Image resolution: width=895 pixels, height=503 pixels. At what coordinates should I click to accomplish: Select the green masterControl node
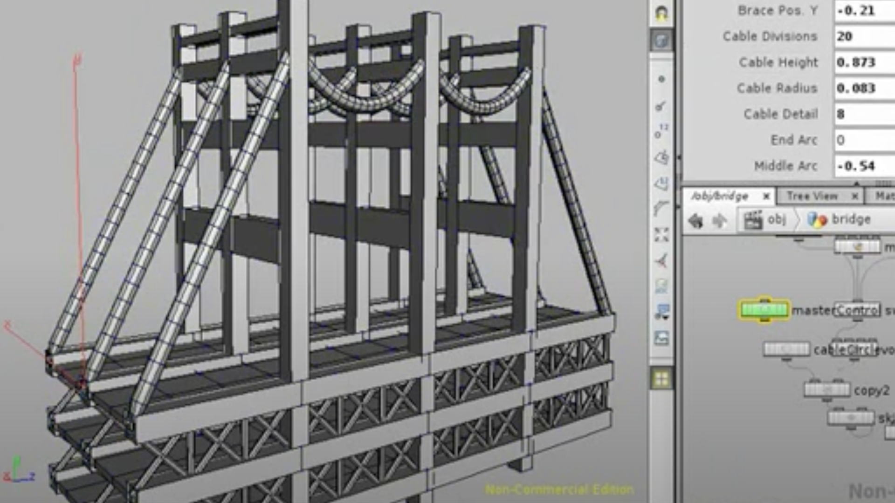click(x=764, y=310)
